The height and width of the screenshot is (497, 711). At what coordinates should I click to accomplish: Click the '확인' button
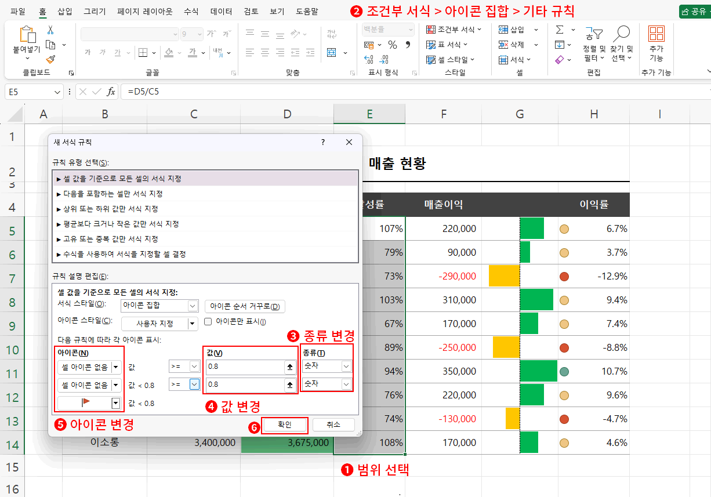coord(284,425)
